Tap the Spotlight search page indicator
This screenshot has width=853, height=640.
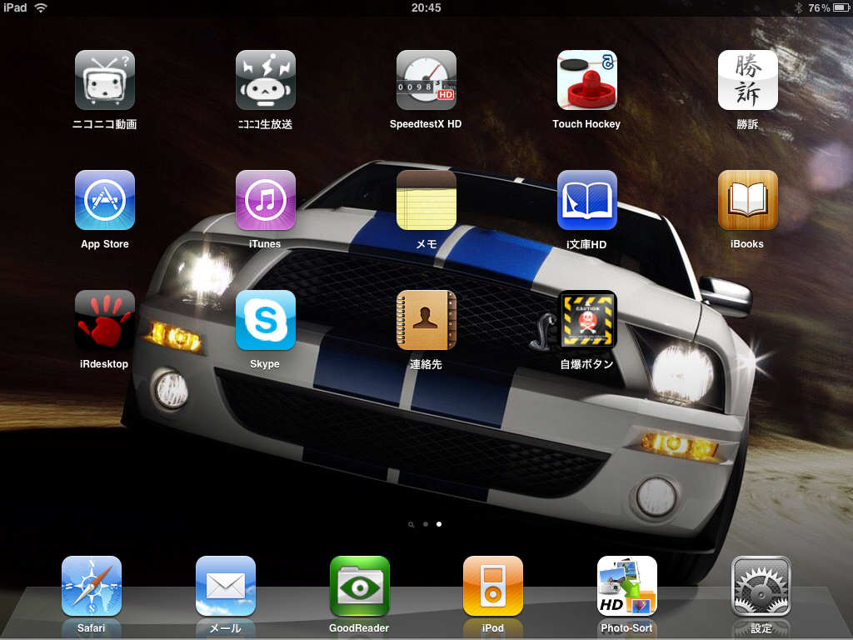(412, 525)
